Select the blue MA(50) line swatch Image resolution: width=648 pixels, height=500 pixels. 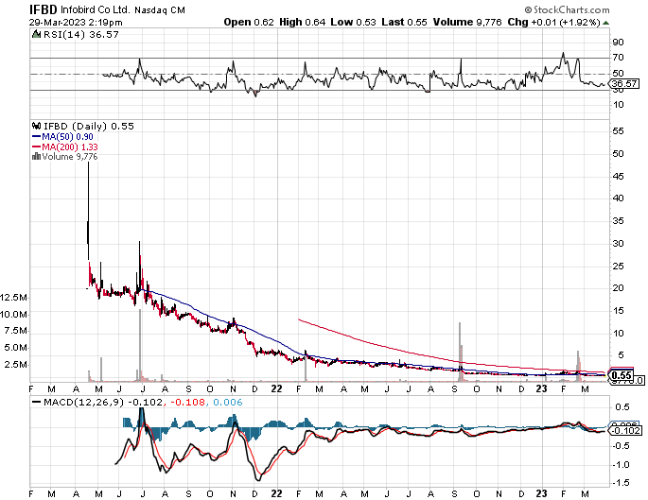(x=36, y=137)
